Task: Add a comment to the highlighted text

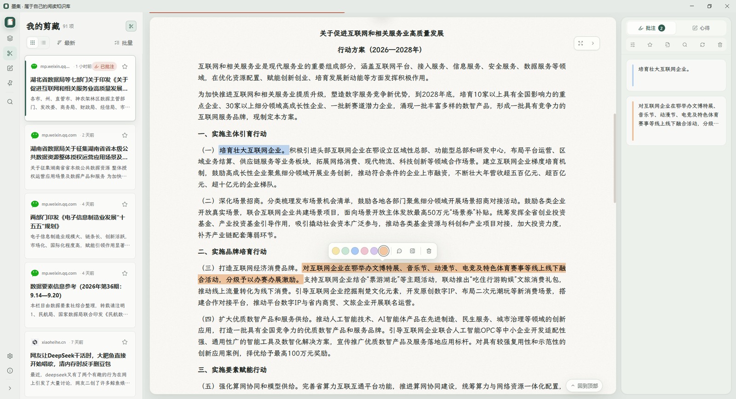Action: coord(399,251)
